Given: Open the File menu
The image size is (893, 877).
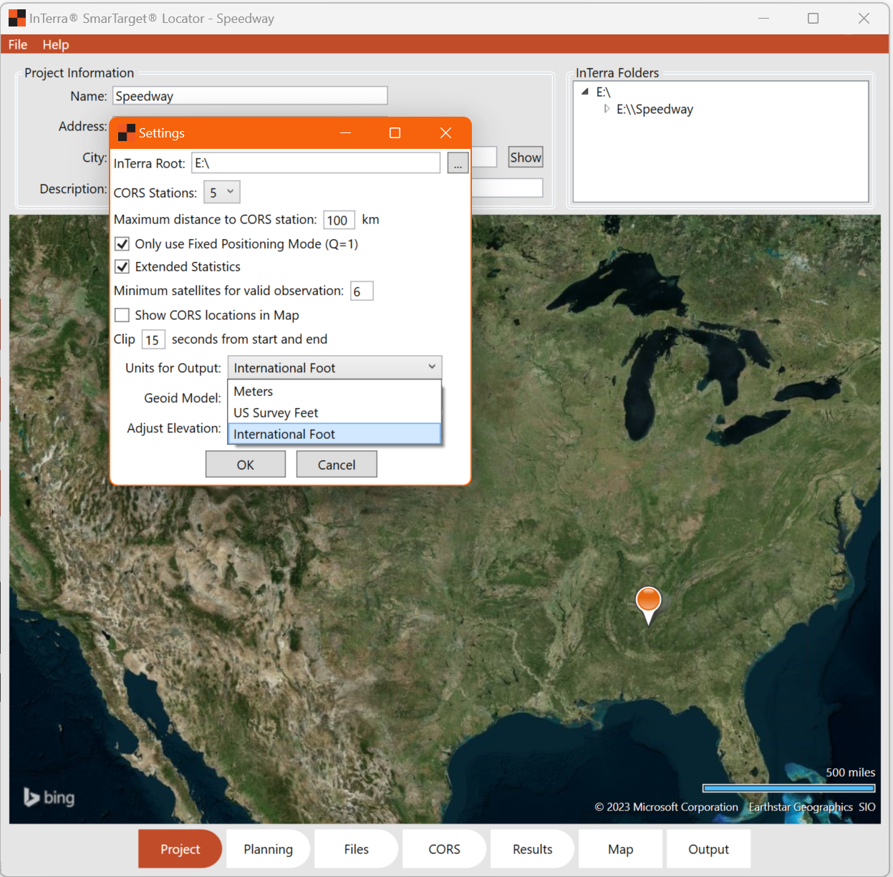Looking at the screenshot, I should pyautogui.click(x=18, y=44).
